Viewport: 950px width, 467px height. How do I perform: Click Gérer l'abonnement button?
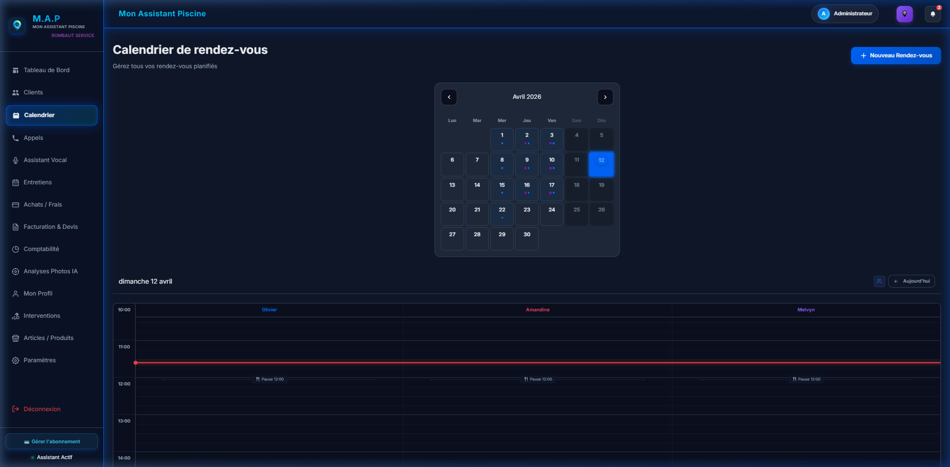(x=51, y=441)
